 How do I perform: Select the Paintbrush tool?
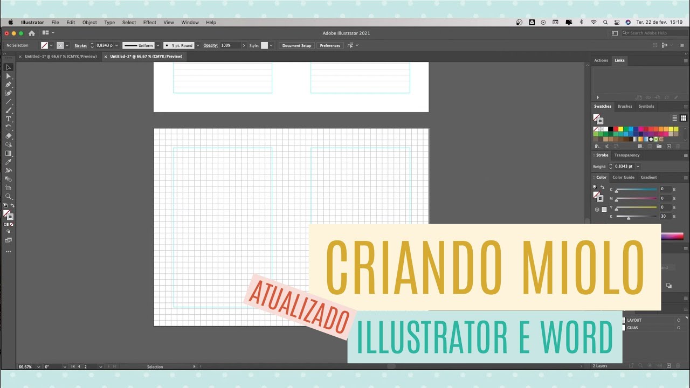(9, 110)
